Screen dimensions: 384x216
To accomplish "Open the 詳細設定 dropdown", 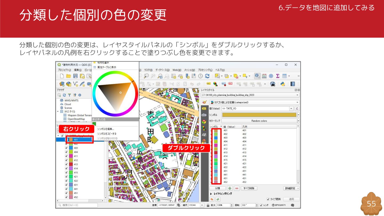I will (x=291, y=188).
